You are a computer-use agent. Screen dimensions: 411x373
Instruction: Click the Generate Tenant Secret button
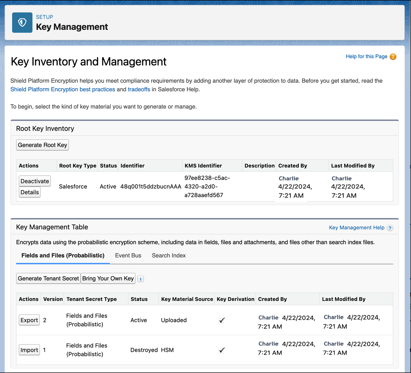point(48,278)
